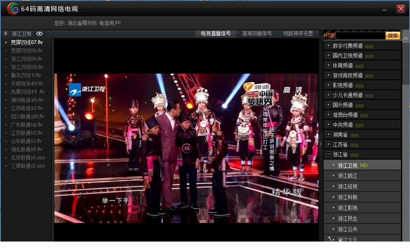
Task: Select source 江苏联通hZ.flv
Action: (27, 133)
